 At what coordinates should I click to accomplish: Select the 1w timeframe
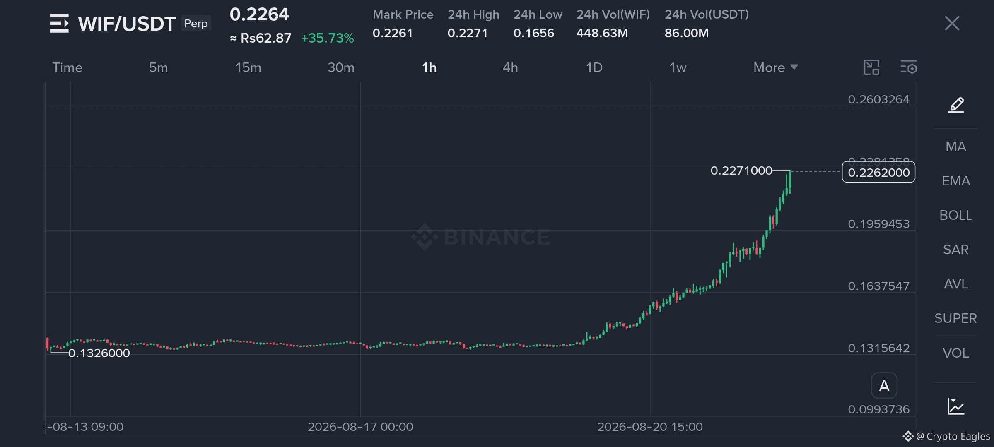pos(678,67)
